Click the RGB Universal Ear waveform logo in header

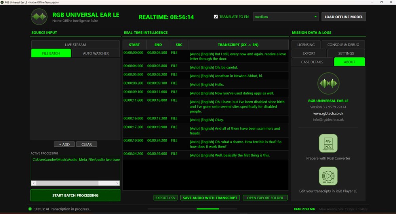[39, 17]
